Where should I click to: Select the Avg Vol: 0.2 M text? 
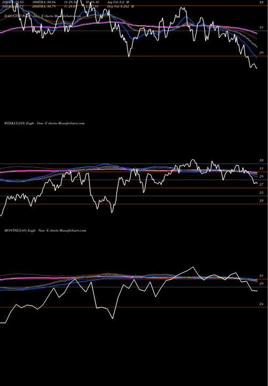point(118,2)
